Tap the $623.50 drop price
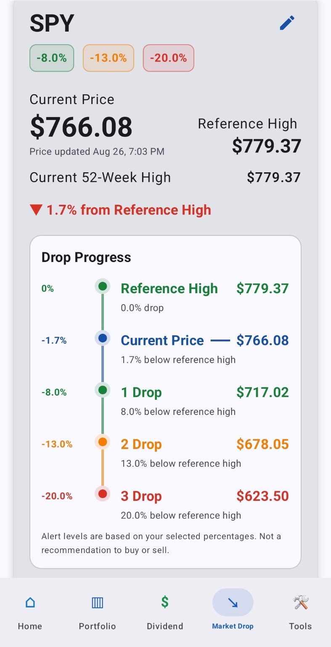Screen dimensions: 331x647 262,496
